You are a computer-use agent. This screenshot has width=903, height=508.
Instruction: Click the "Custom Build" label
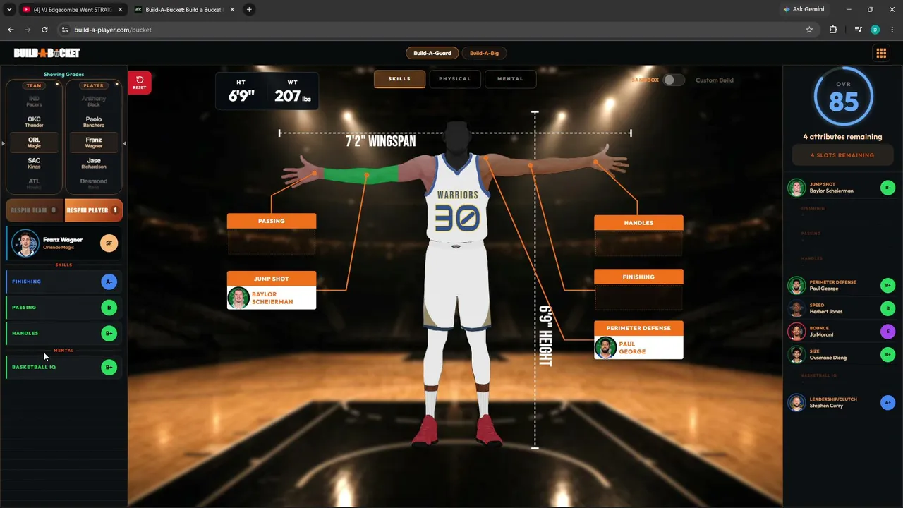pos(715,80)
